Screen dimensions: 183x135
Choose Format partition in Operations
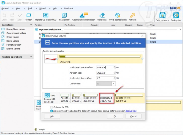[x=14, y=45]
